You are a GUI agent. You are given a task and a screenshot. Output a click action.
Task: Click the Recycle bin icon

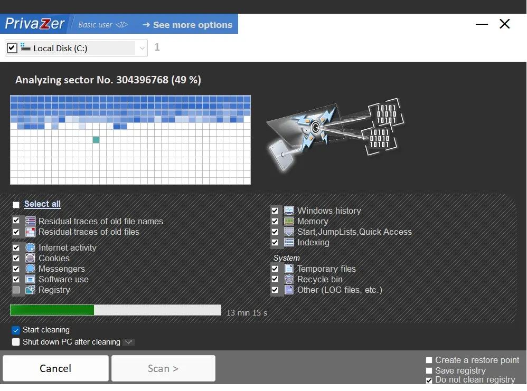[289, 279]
